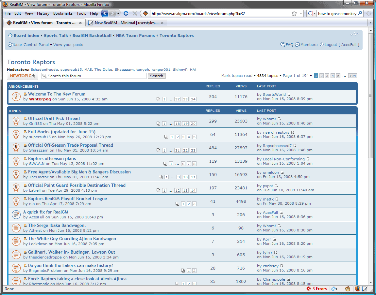Click the FAQ question mark icon
376x295 pixels.
coord(283,44)
